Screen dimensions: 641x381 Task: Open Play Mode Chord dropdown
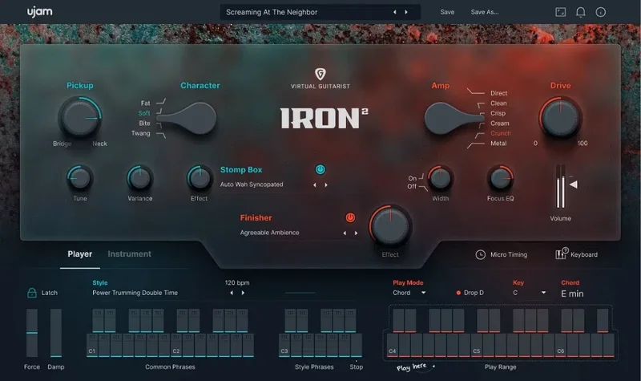point(409,293)
